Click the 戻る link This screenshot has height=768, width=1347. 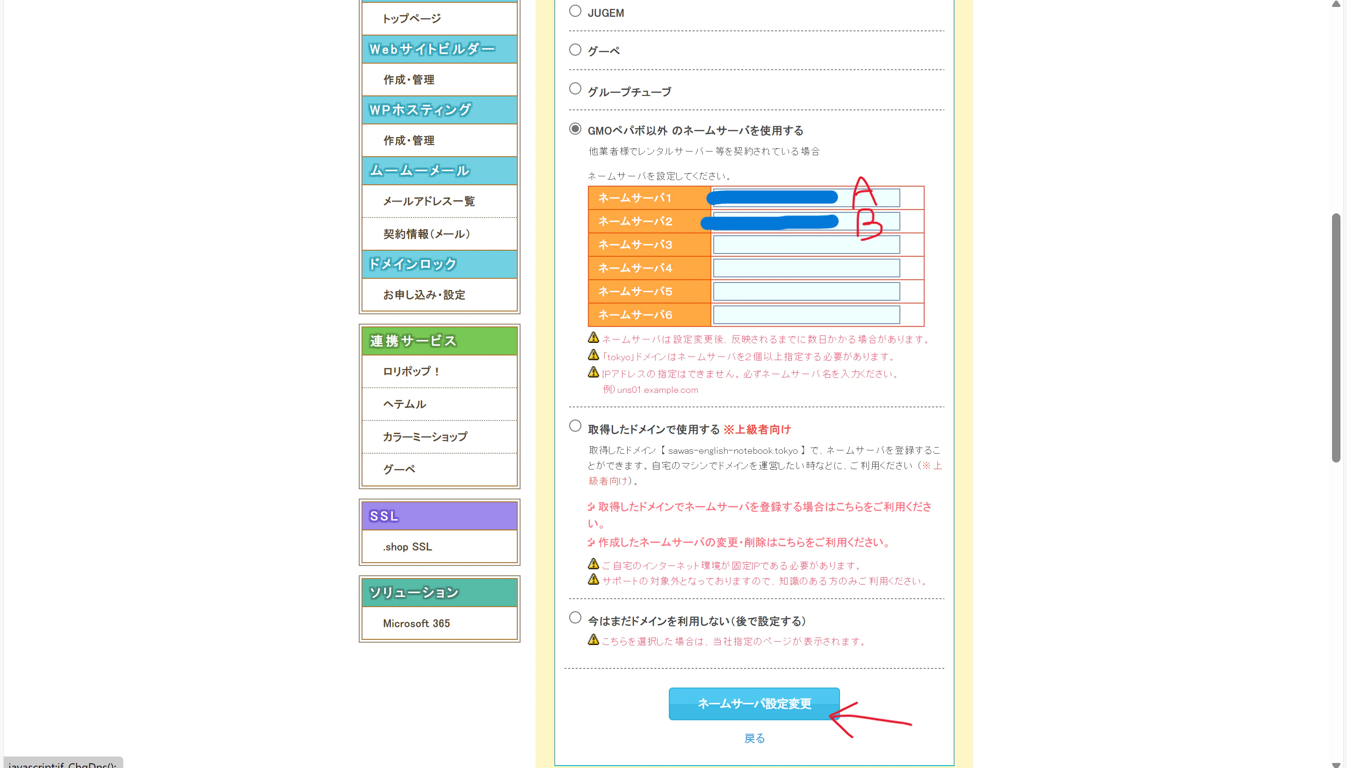coord(754,739)
